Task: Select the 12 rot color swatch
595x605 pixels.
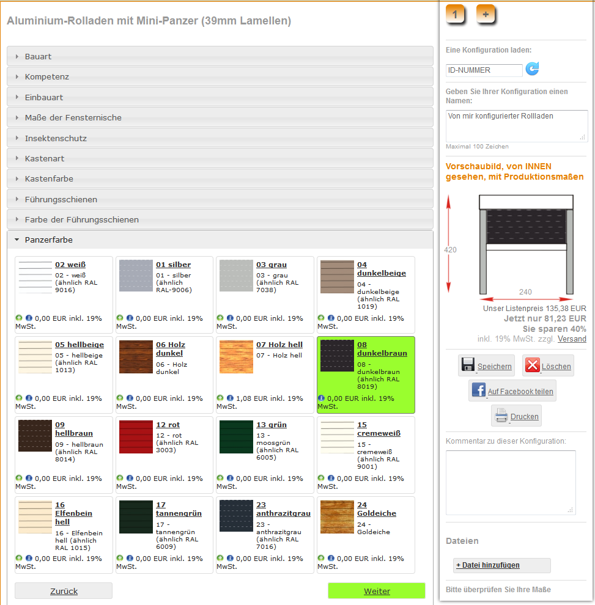Action: 136,437
